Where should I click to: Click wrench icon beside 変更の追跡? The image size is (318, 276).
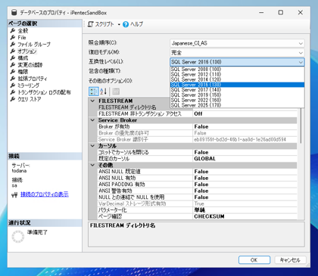coord(13,65)
